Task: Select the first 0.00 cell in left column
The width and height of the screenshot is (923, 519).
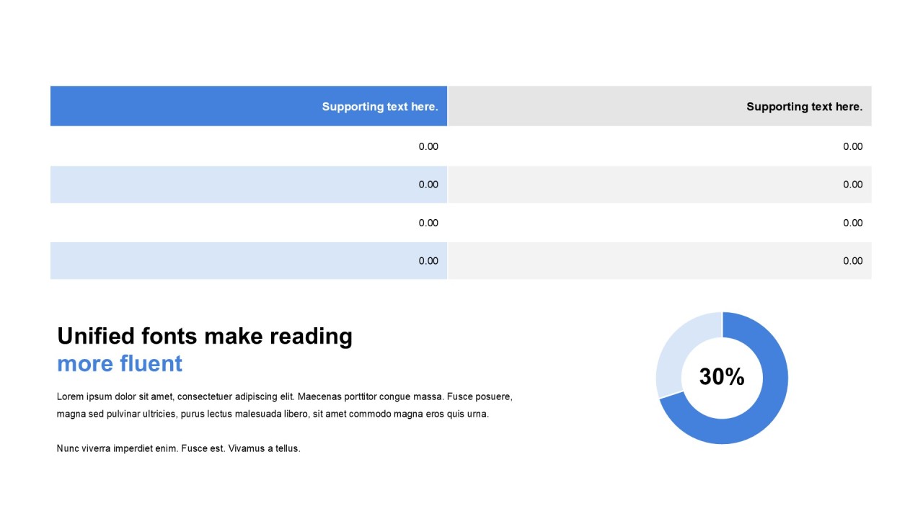Action: coord(428,146)
